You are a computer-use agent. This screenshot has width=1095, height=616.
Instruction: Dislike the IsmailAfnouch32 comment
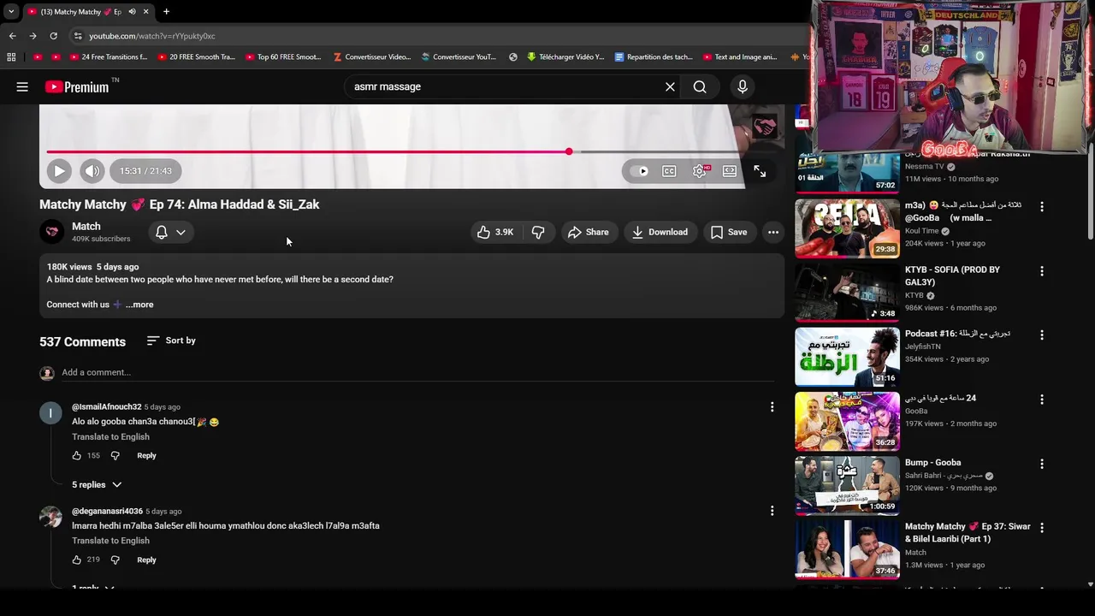coord(115,456)
